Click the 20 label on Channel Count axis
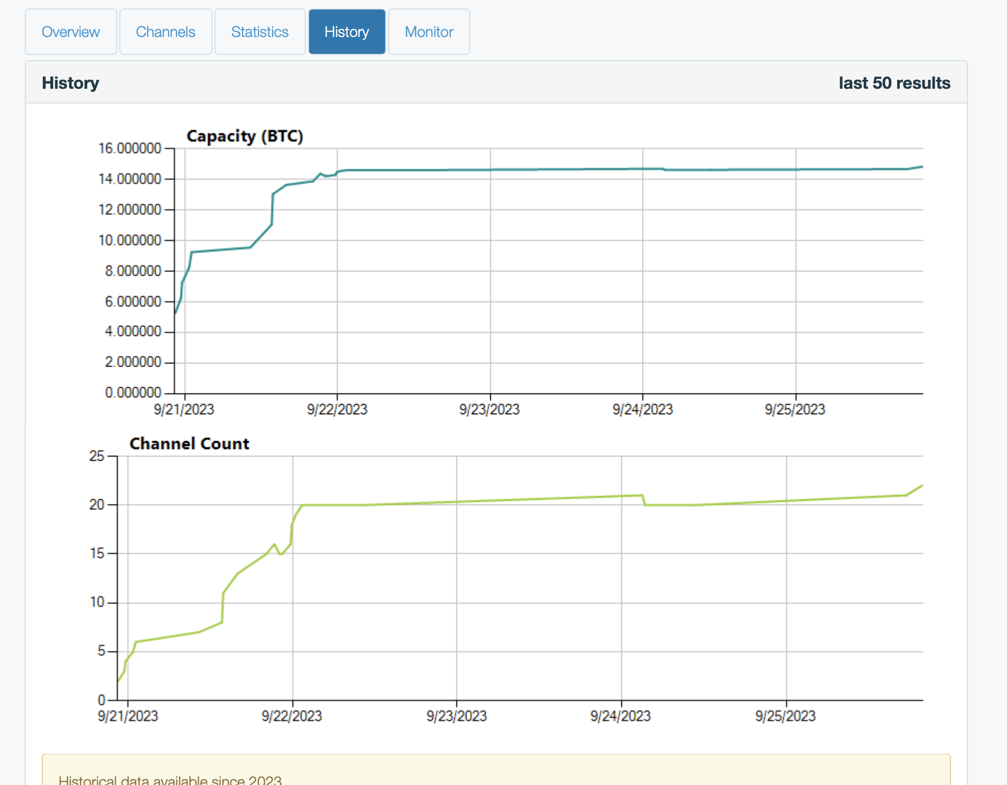The height and width of the screenshot is (785, 1007). point(97,505)
